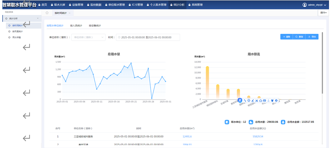Click the gear settings icon on floating toolbar
331x148 pixels.
(x=276, y=100)
